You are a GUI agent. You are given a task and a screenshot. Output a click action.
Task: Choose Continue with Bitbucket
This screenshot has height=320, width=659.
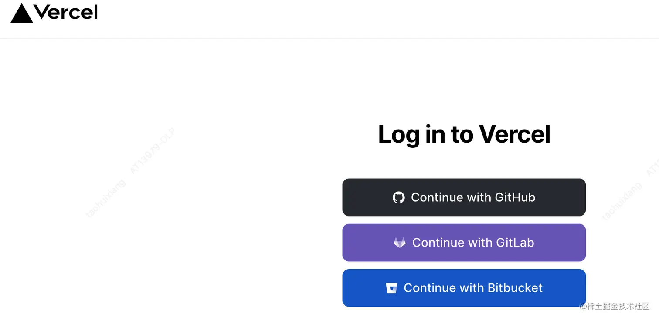(x=464, y=288)
